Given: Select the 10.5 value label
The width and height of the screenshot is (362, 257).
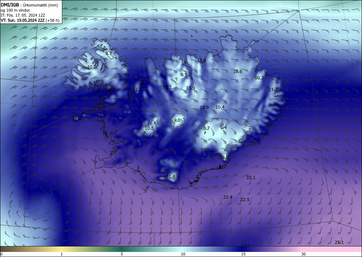Looking at the screenshot, I should click(x=150, y=128).
